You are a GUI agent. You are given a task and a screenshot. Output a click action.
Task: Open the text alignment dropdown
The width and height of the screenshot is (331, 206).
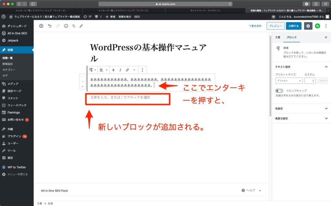(x=103, y=70)
